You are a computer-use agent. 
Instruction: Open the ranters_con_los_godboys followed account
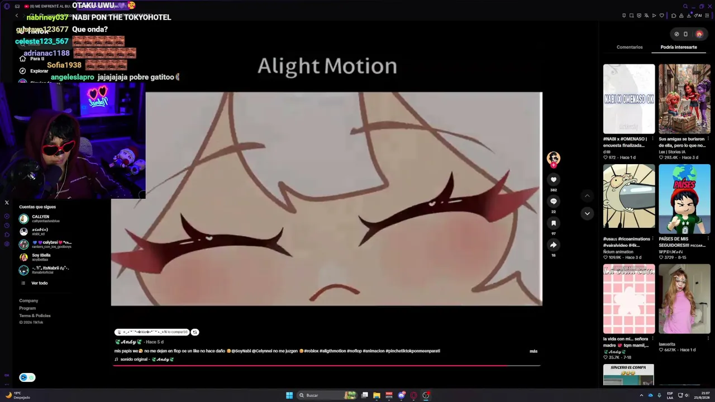point(45,245)
